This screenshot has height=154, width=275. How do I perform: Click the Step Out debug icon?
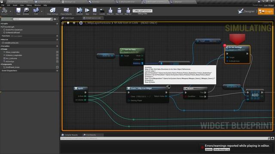pyautogui.click(x=128, y=11)
